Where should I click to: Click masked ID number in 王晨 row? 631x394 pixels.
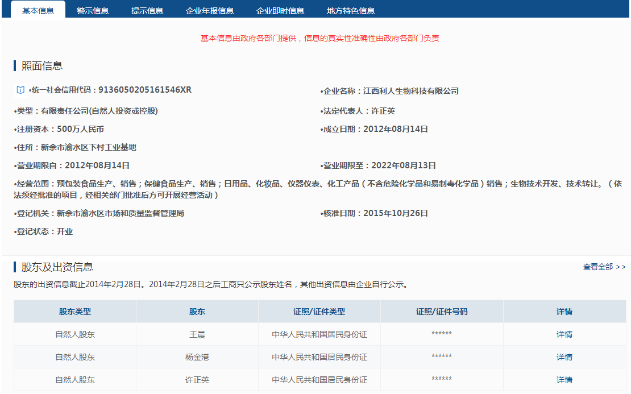[x=442, y=333]
